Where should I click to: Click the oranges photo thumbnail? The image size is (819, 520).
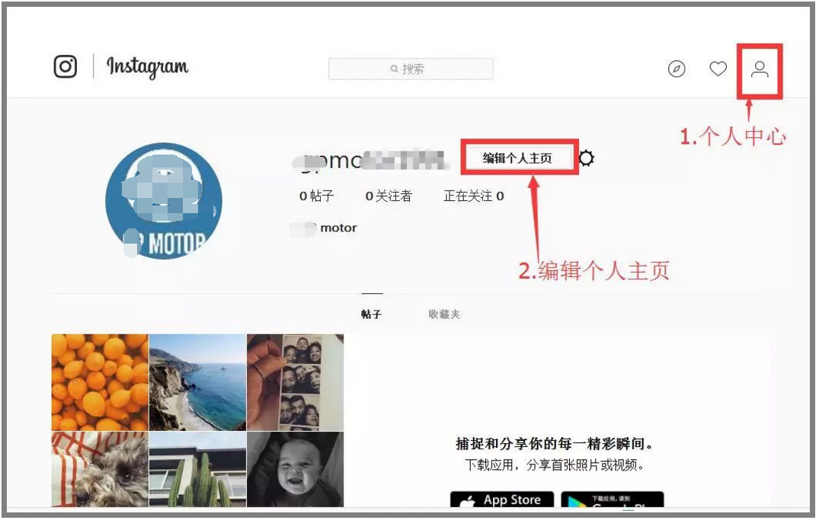pos(100,382)
